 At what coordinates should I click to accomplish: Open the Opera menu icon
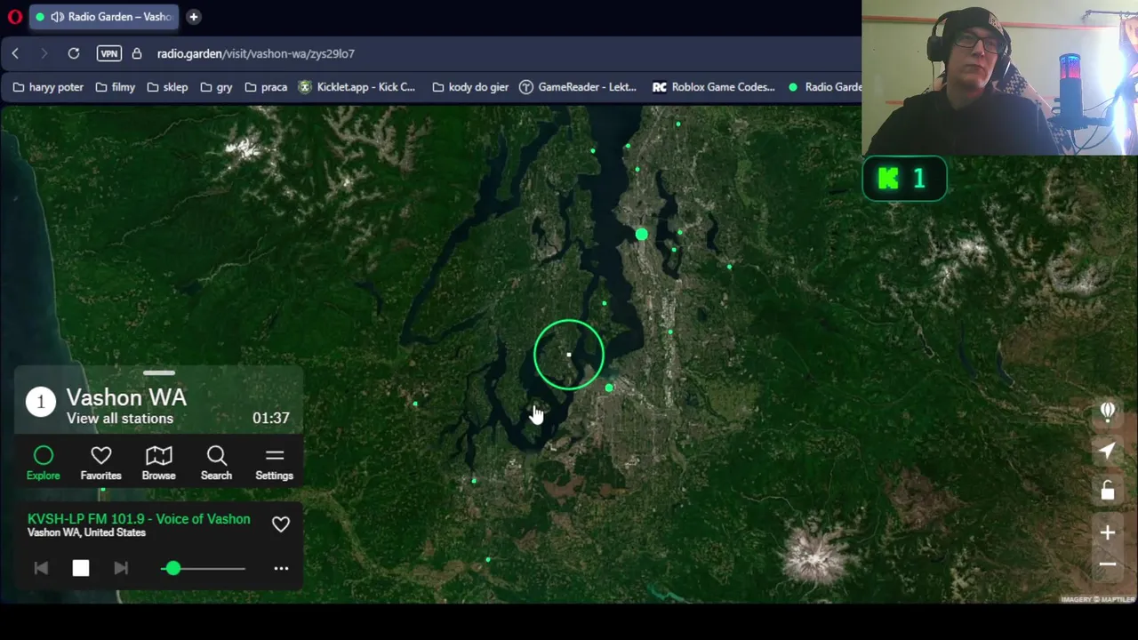(14, 17)
